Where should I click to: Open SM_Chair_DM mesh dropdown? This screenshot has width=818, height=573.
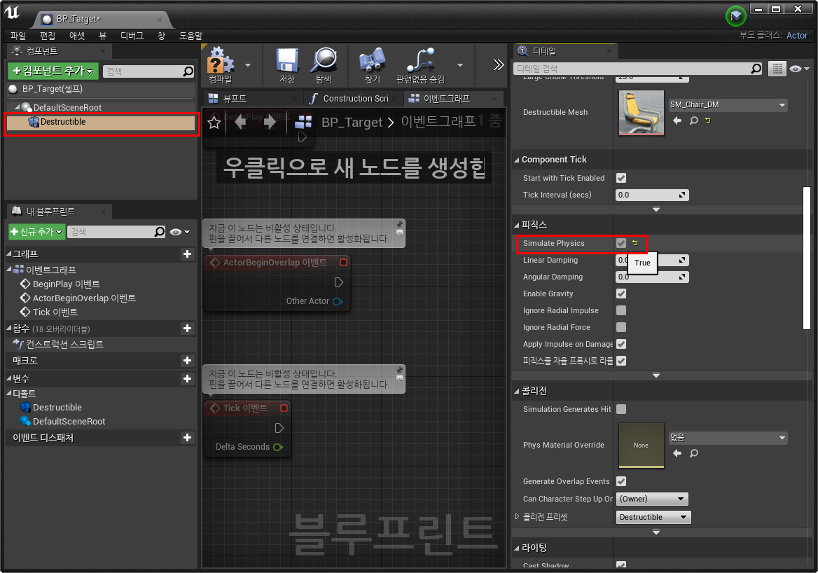tap(728, 105)
